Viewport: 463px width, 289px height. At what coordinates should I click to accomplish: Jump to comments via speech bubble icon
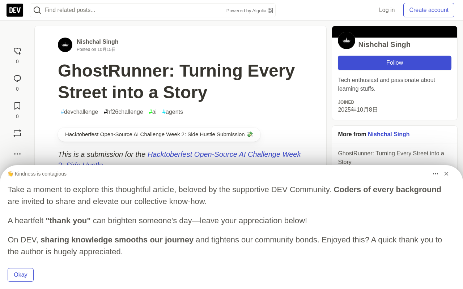[x=17, y=79]
